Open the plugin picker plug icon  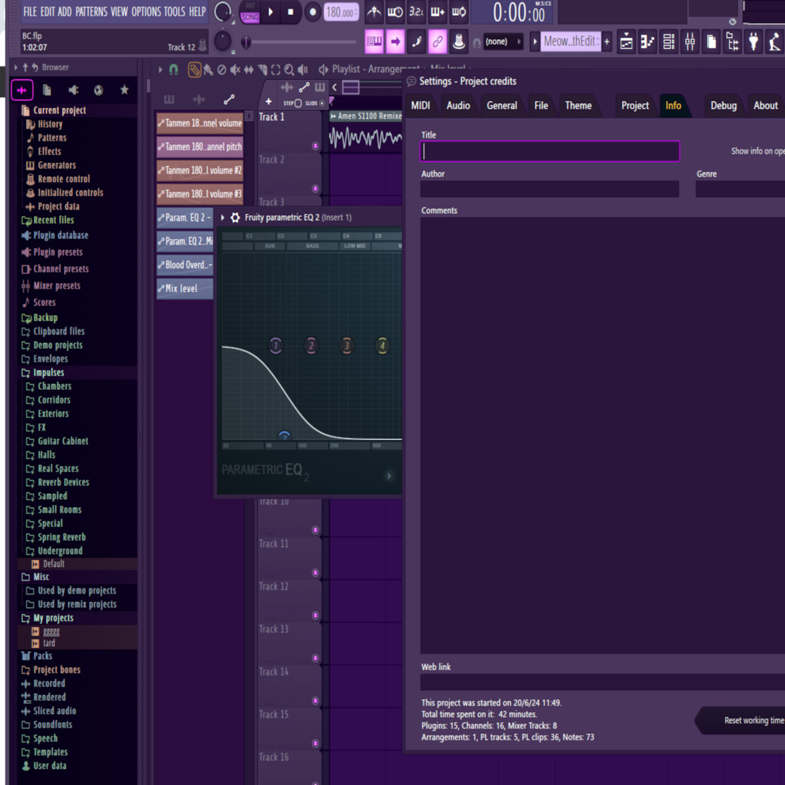754,42
